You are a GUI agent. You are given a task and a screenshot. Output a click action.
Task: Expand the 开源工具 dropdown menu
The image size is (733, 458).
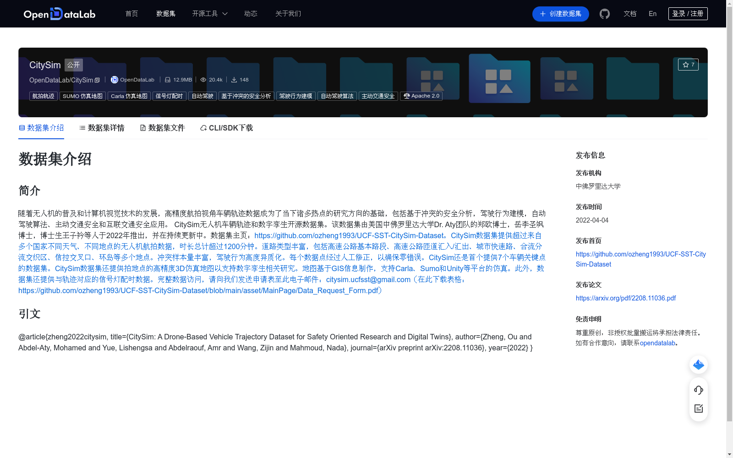pos(209,14)
